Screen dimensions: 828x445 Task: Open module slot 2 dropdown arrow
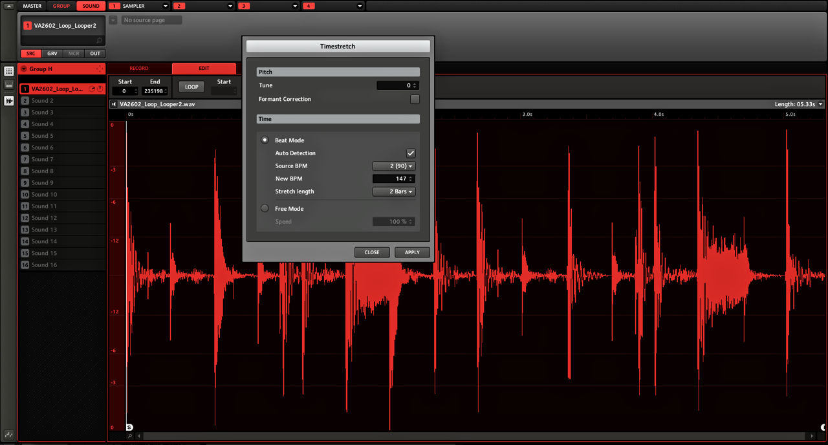[x=230, y=6]
